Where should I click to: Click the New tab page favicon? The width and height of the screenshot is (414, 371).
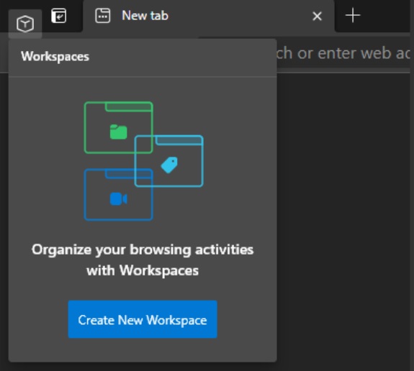pyautogui.click(x=103, y=16)
